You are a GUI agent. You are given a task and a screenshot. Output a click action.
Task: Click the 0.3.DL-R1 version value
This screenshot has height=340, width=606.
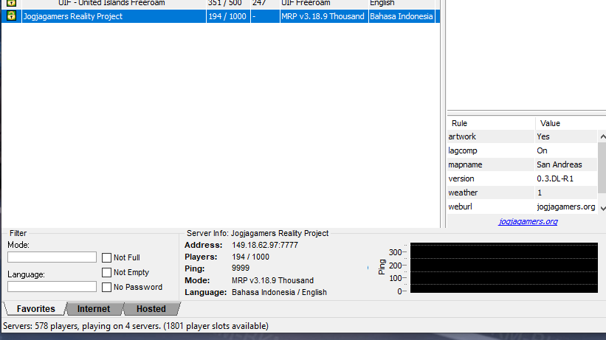[x=555, y=178]
